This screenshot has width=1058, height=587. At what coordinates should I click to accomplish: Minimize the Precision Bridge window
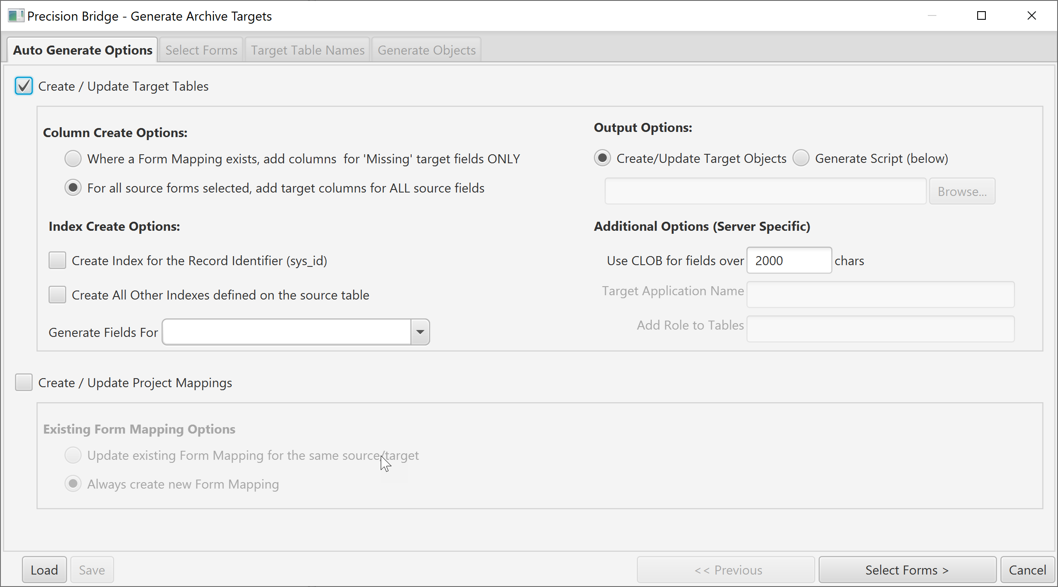point(932,16)
